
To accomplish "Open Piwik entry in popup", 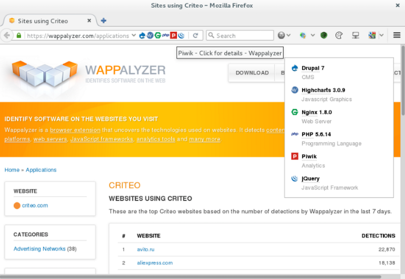I will pos(309,157).
